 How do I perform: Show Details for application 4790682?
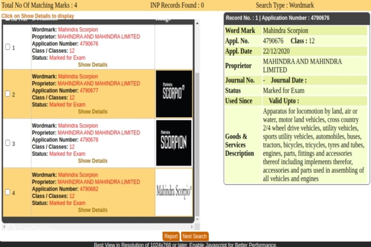click(93, 210)
